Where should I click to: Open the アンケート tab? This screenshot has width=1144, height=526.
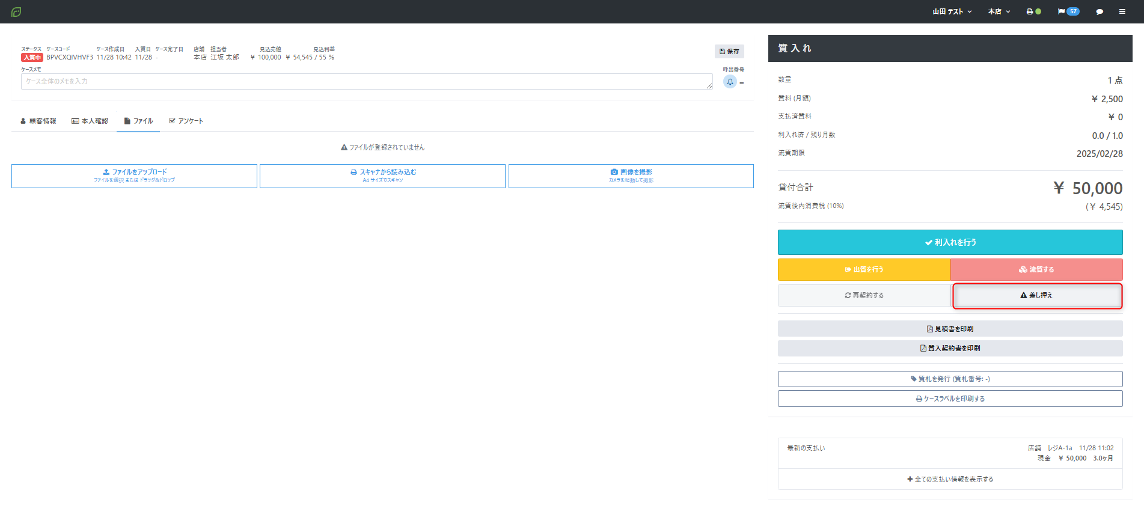click(186, 121)
